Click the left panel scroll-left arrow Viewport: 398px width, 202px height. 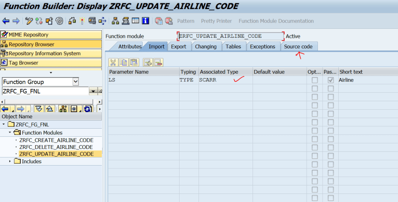[2, 102]
